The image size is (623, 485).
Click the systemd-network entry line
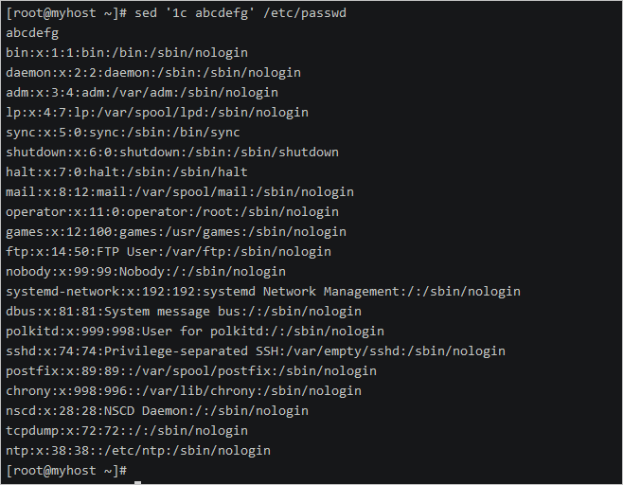pos(263,292)
